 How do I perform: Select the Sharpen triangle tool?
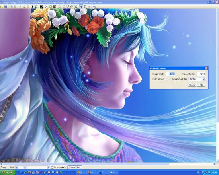[20, 6]
